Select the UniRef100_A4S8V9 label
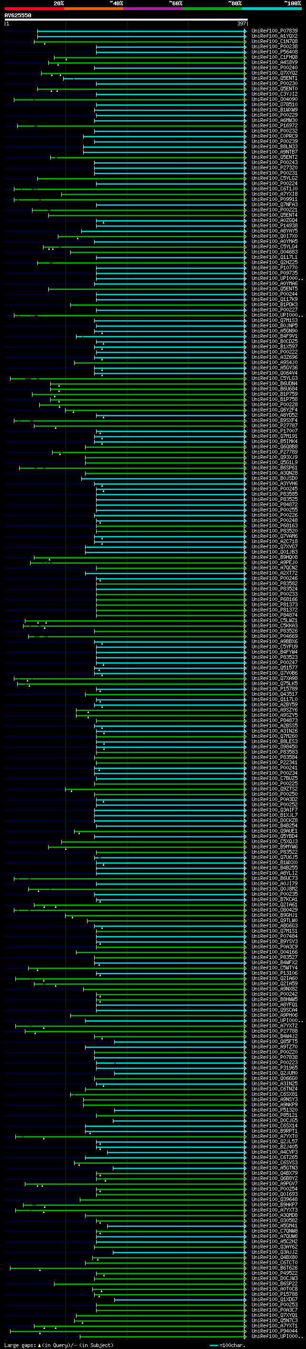306x1349 pixels. pos(274,62)
